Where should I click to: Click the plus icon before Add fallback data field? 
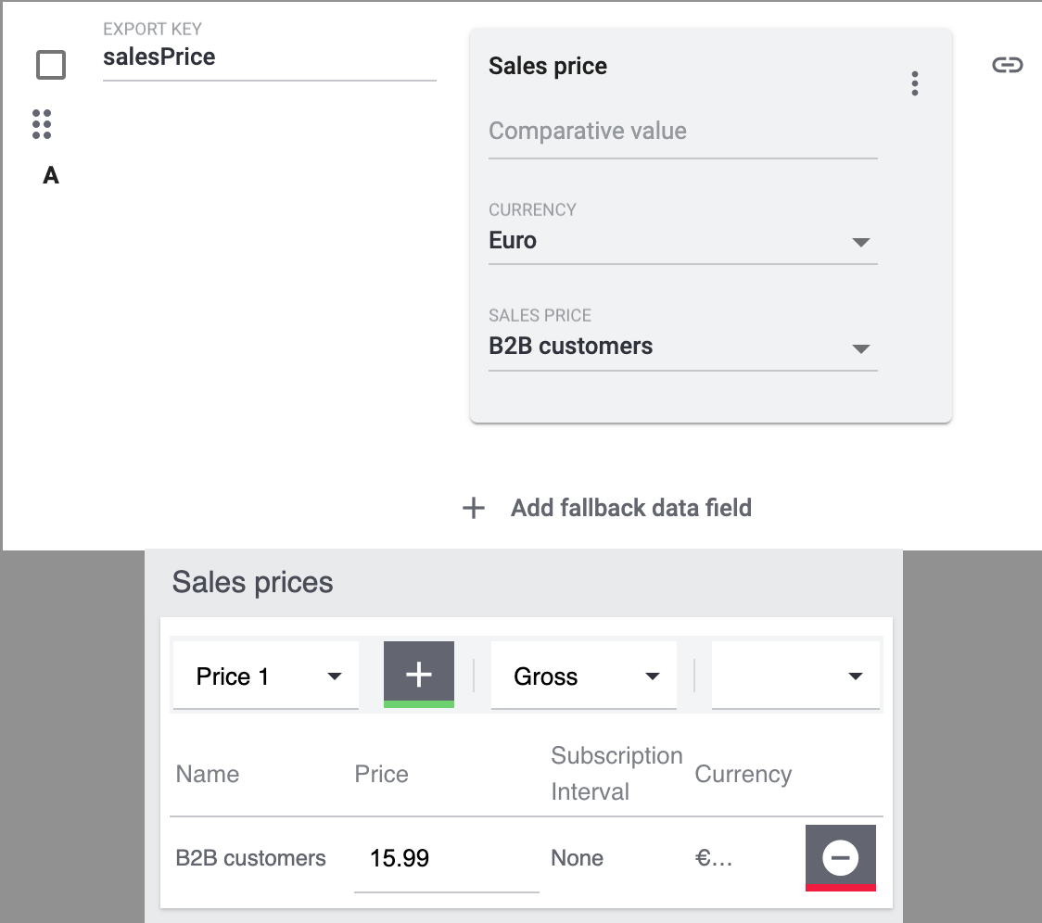(474, 508)
